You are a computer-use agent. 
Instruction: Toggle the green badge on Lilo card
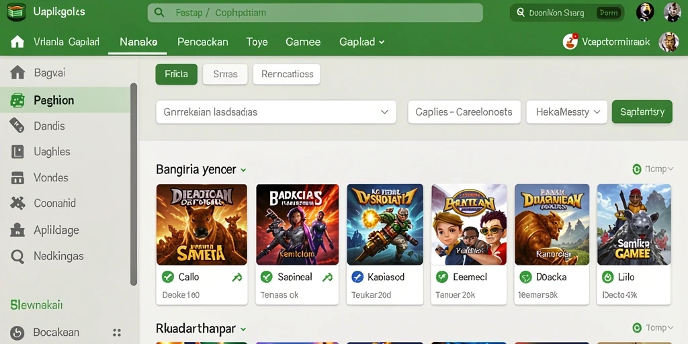point(607,277)
